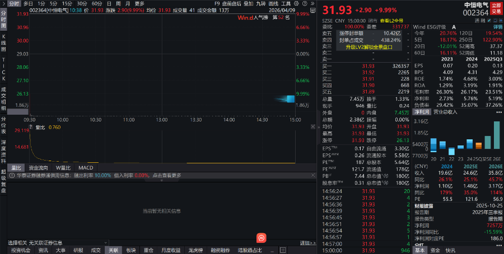
Task: Click the 查看L2全景 link
Action: tap(391, 21)
